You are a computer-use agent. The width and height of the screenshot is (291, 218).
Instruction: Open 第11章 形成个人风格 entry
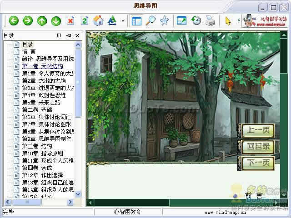(48, 160)
